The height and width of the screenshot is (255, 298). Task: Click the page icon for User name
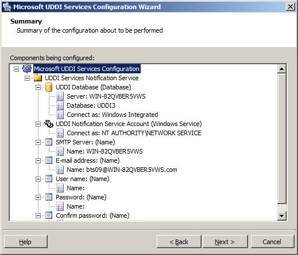[x=49, y=179]
